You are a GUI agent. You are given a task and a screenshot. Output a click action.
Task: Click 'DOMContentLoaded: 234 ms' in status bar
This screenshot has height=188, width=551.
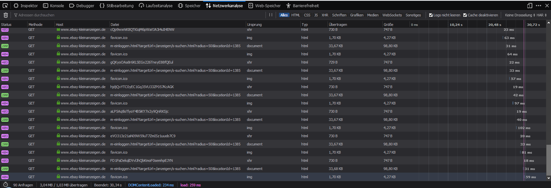tap(151, 185)
